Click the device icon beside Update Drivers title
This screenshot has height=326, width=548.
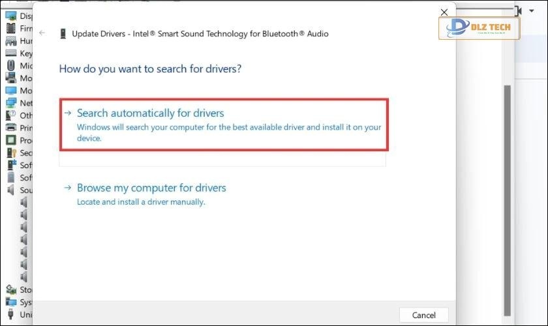[x=63, y=33]
